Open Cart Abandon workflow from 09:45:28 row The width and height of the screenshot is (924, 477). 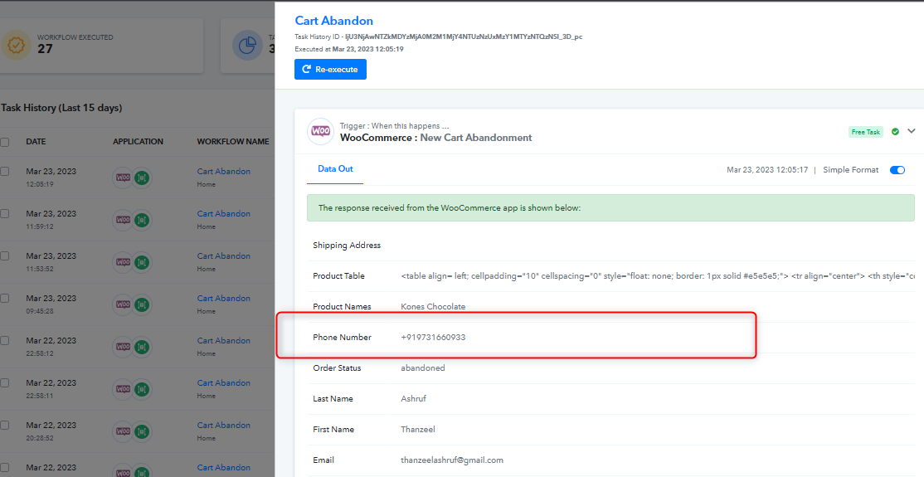coord(223,299)
